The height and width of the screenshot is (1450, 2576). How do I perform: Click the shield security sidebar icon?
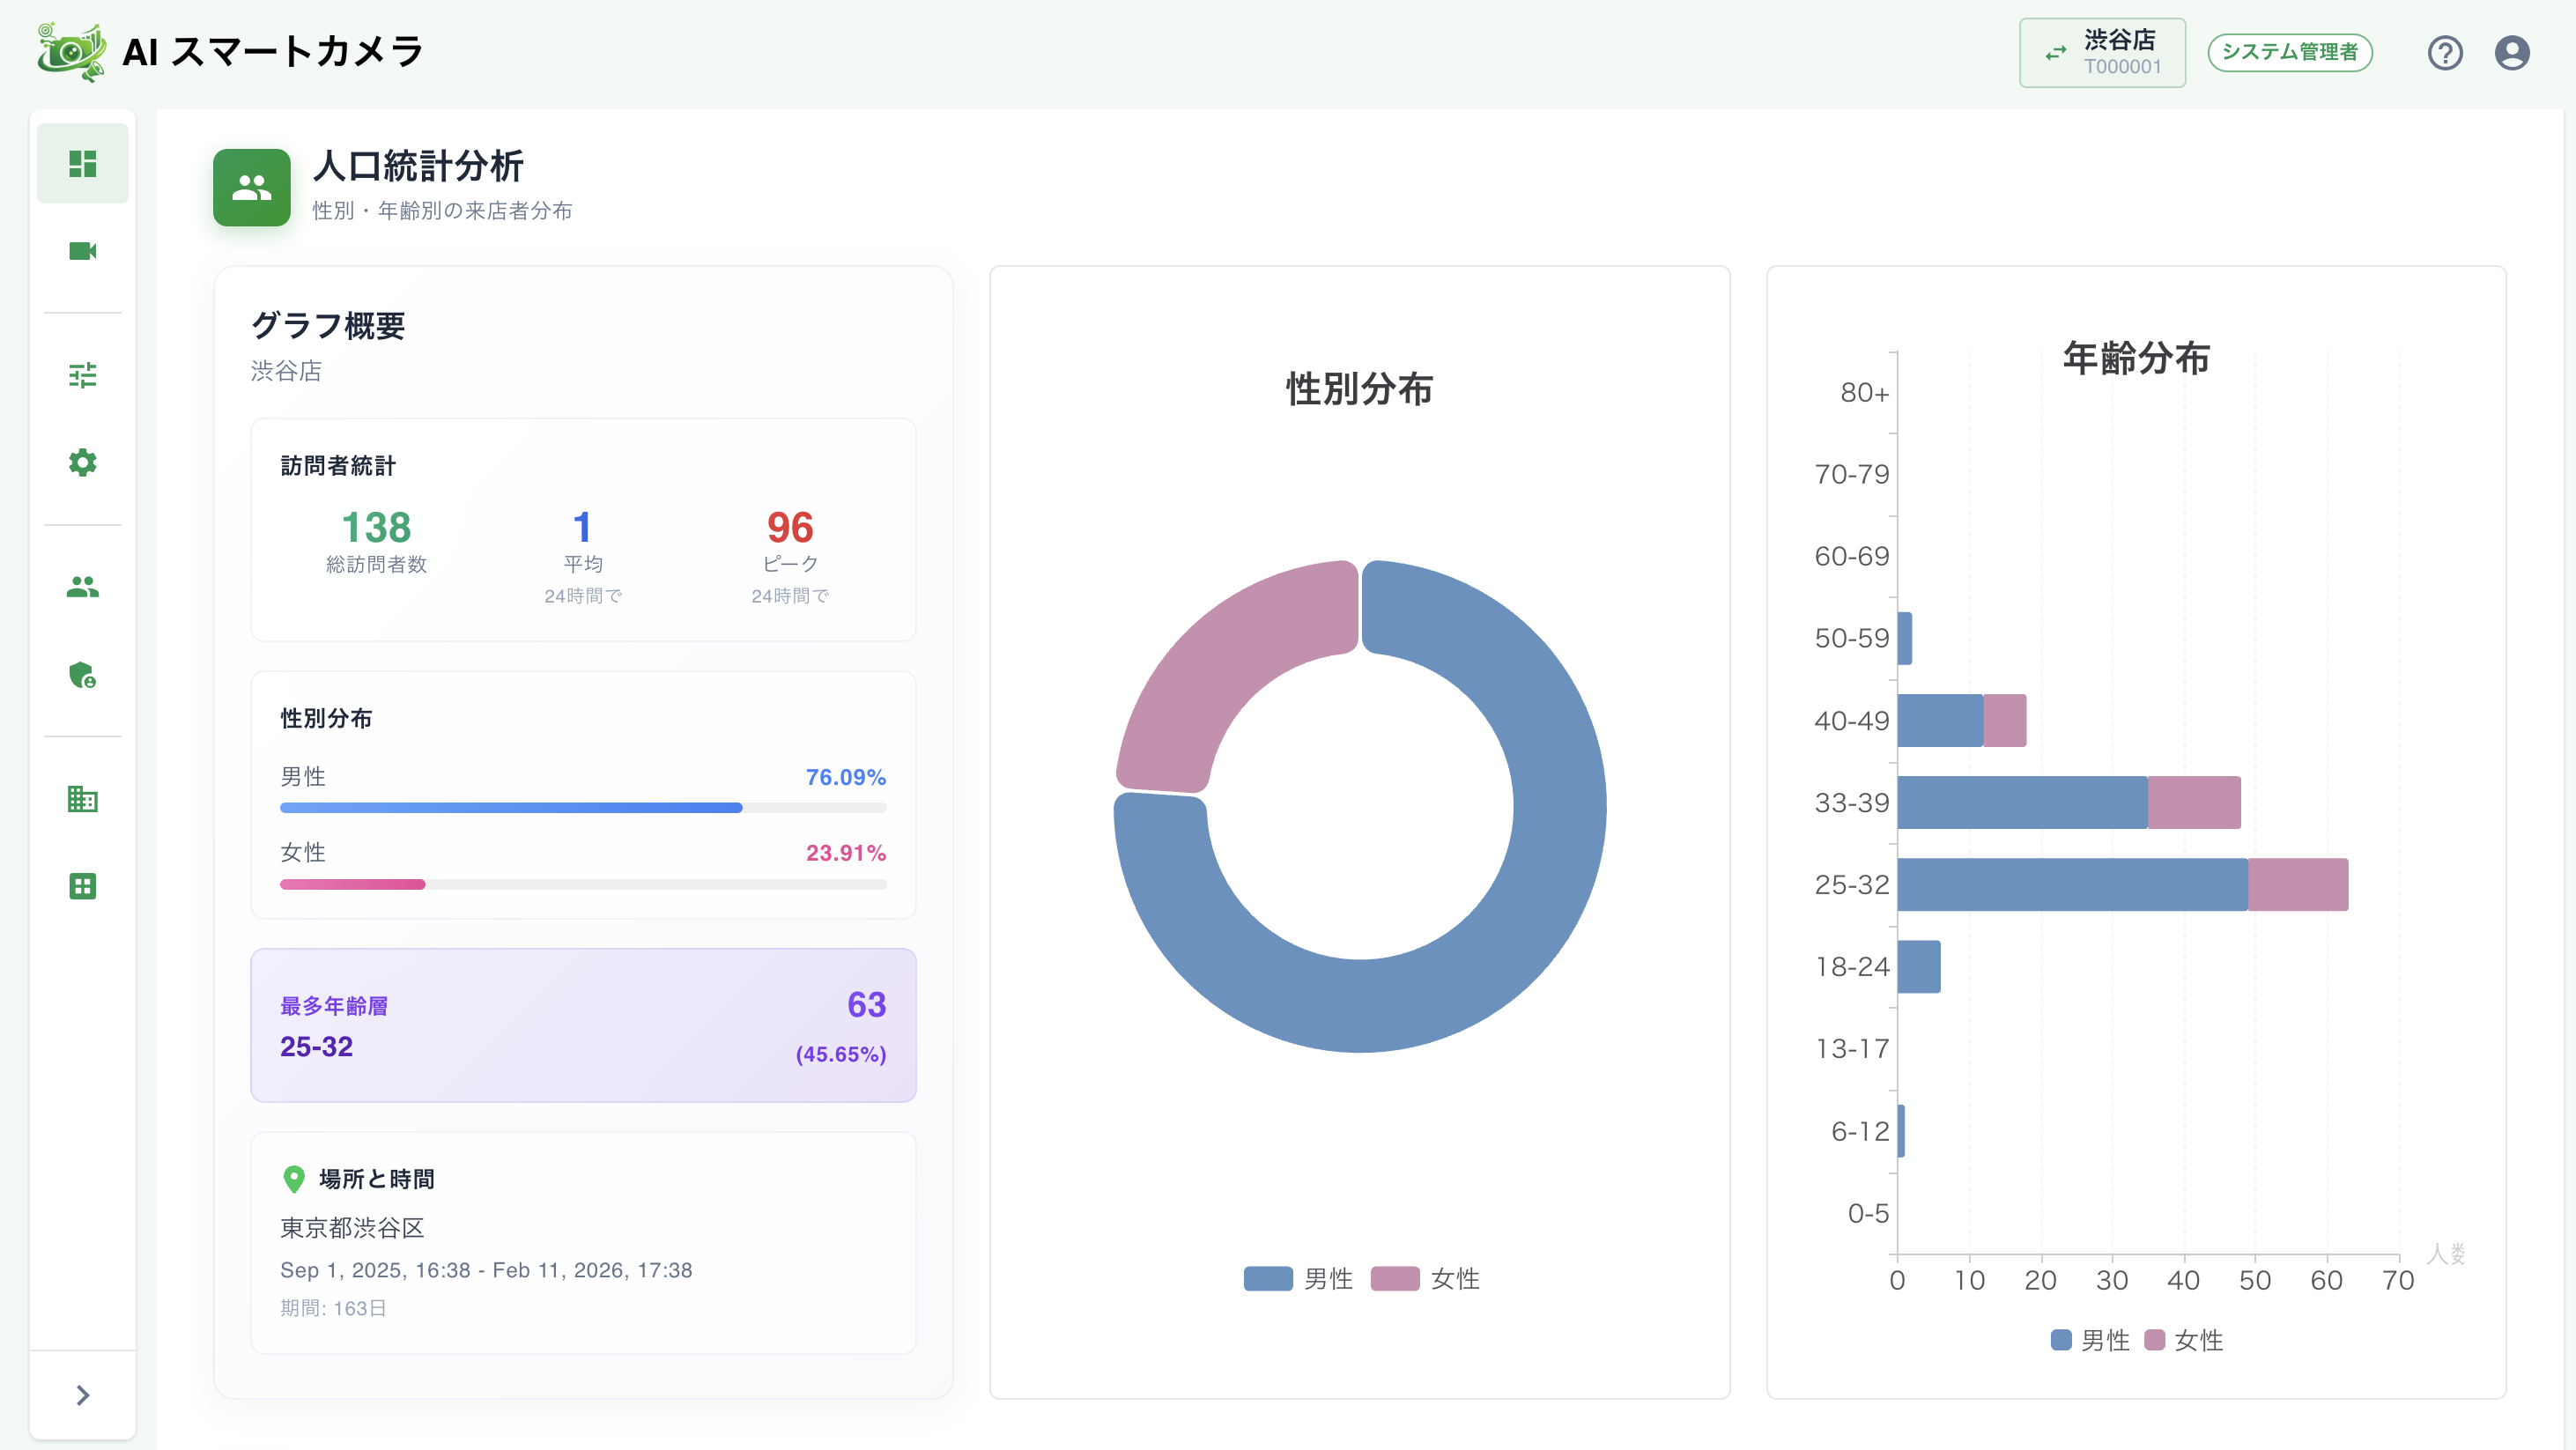click(x=82, y=675)
